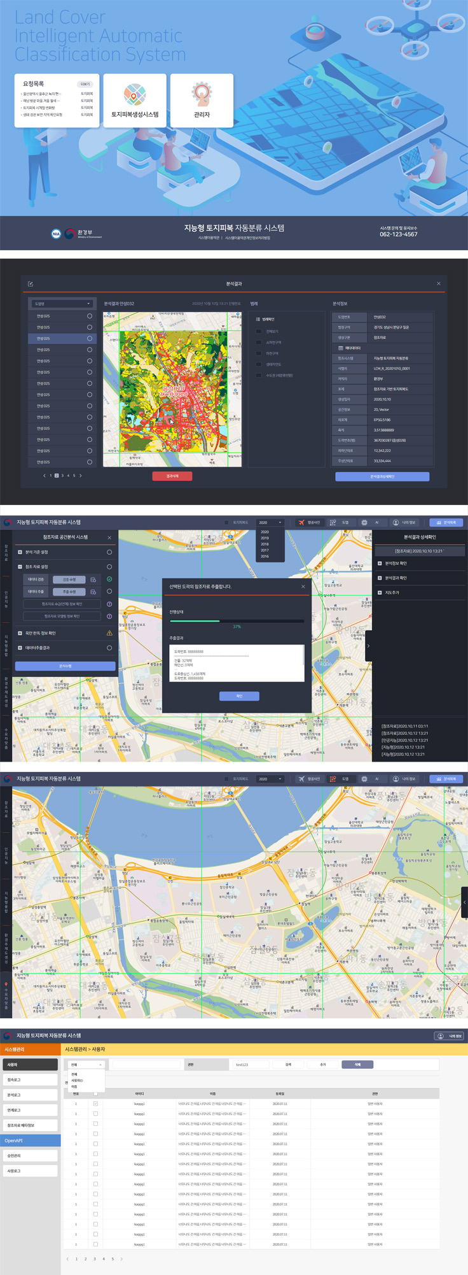Open 접속로그 in the admin sidebar

point(30,1080)
